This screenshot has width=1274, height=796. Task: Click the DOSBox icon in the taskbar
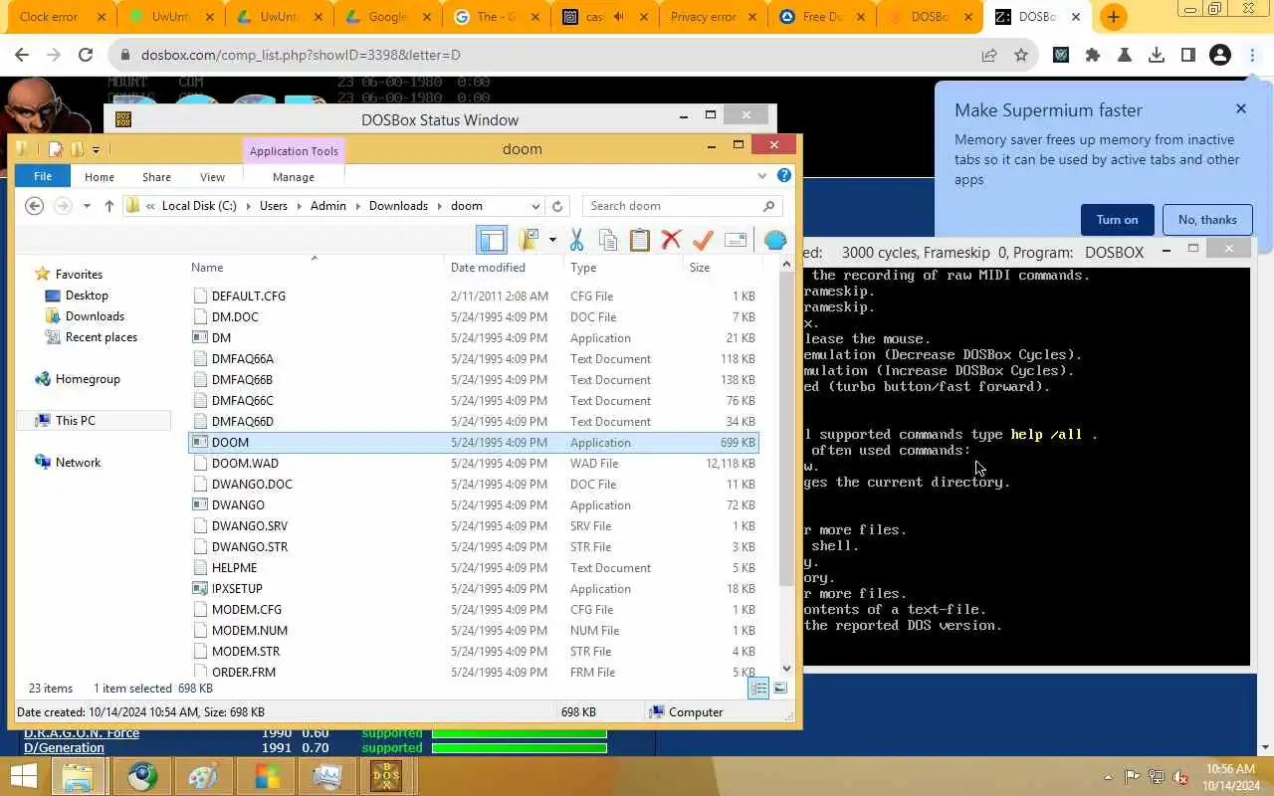point(386,776)
